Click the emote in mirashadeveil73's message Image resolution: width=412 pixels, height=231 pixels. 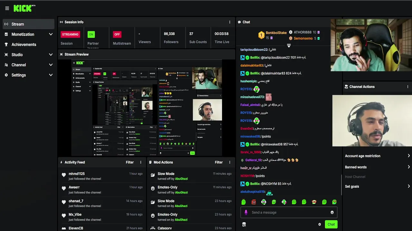[x=268, y=97]
